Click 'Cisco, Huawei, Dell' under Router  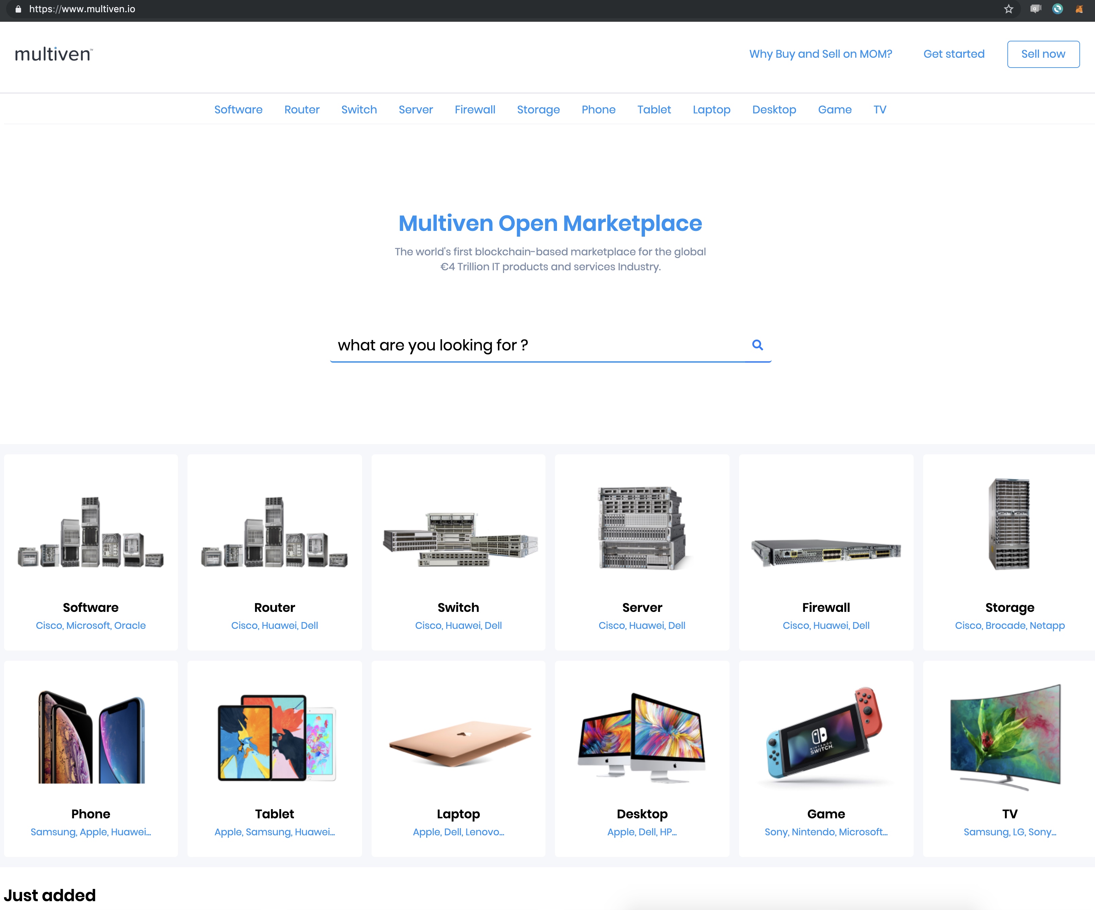[275, 625]
